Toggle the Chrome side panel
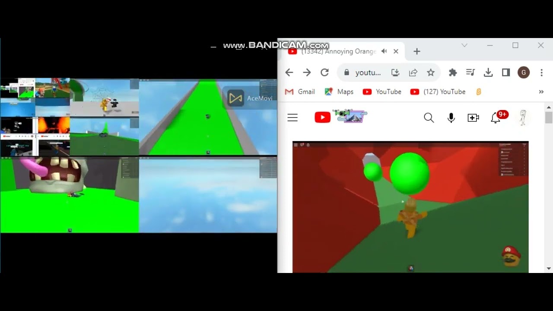 [506, 73]
